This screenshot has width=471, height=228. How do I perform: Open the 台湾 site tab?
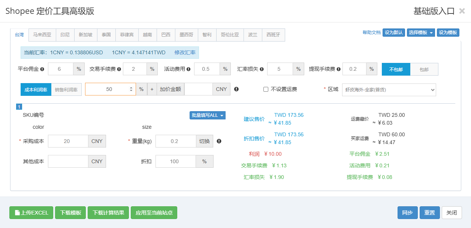click(19, 35)
